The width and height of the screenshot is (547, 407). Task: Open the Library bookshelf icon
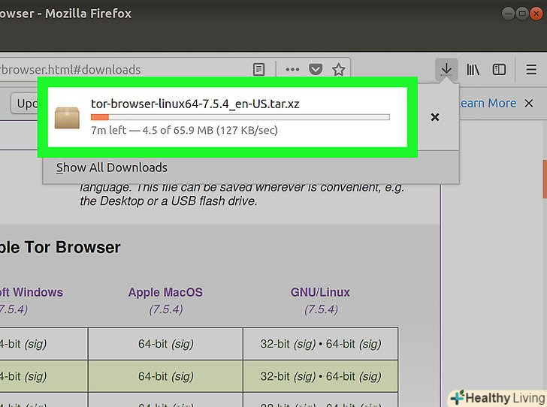pyautogui.click(x=473, y=69)
